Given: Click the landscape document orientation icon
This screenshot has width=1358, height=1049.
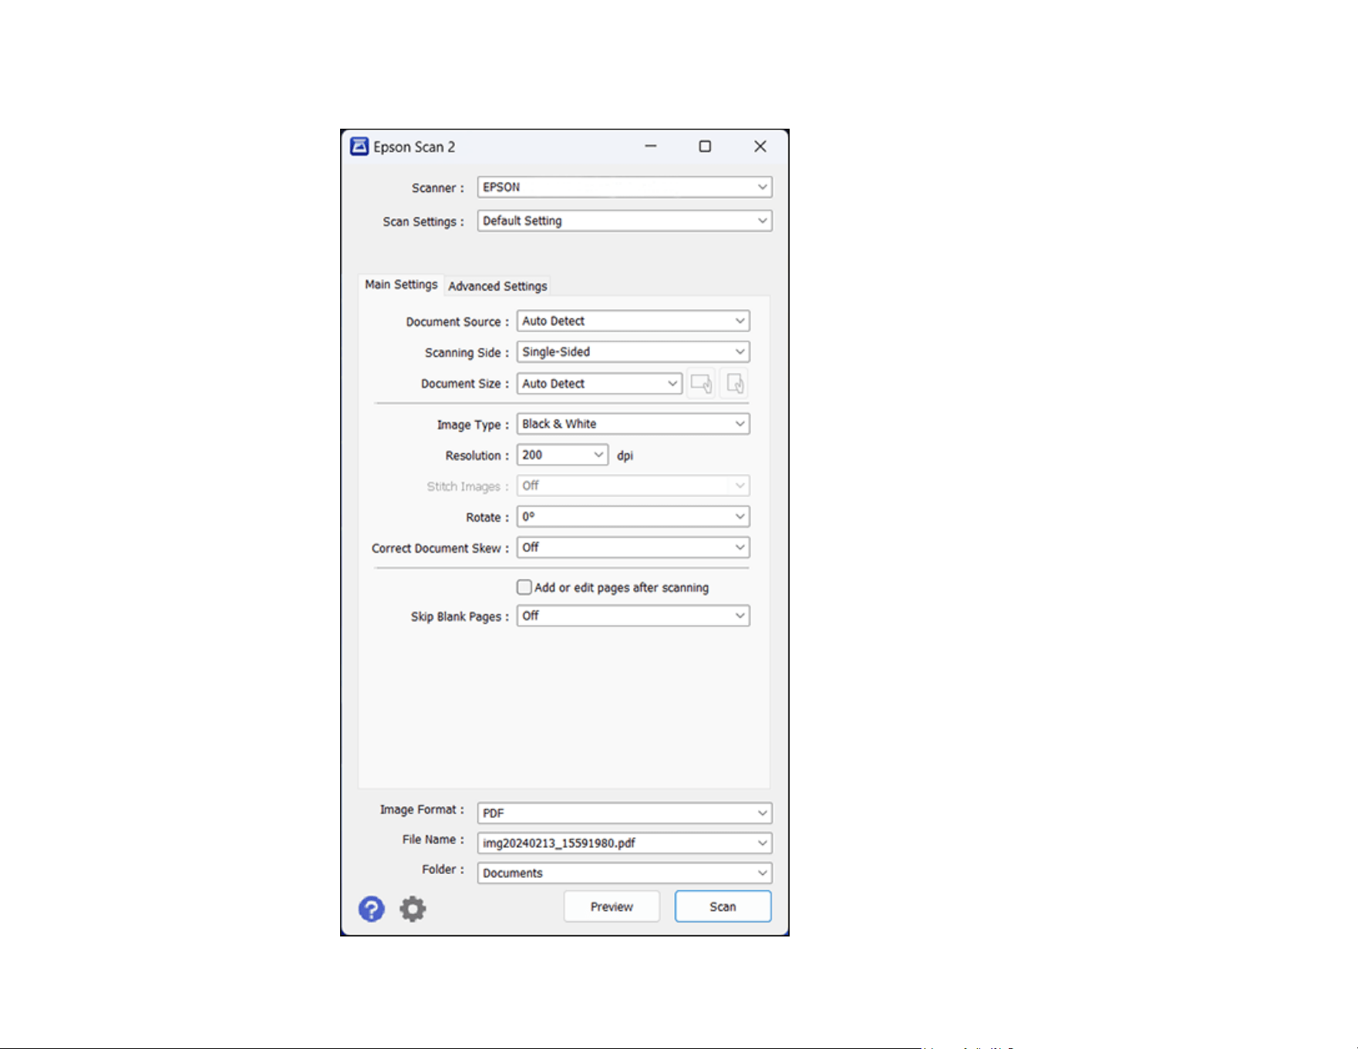Looking at the screenshot, I should [x=701, y=383].
